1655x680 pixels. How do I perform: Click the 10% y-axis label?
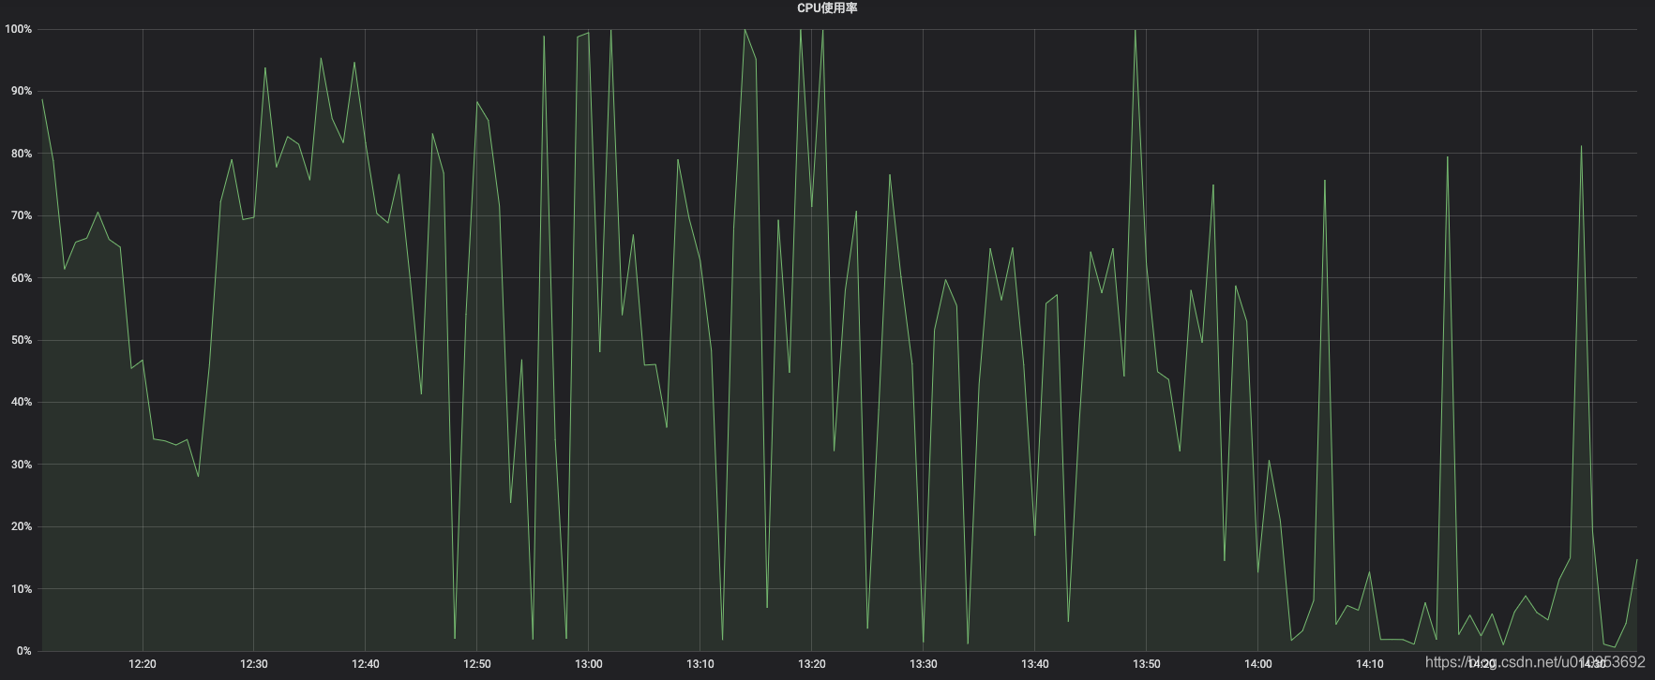[x=21, y=589]
